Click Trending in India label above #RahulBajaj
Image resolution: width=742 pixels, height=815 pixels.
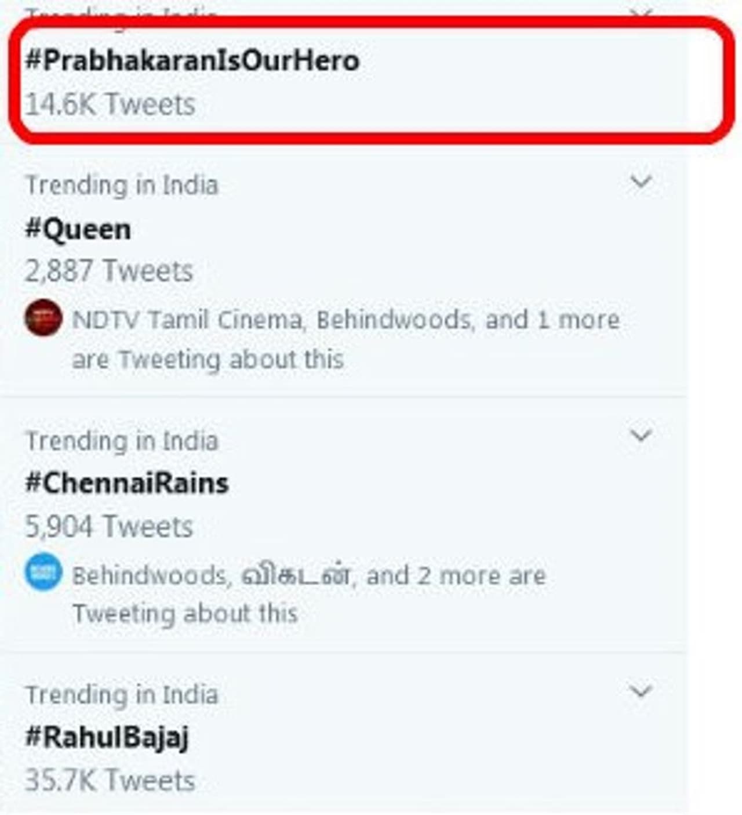pos(122,695)
